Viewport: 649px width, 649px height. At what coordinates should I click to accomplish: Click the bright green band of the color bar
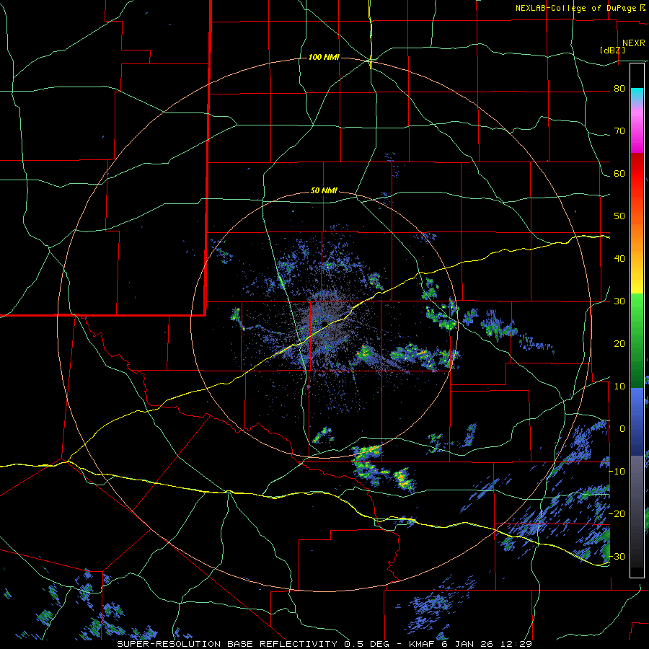point(637,309)
